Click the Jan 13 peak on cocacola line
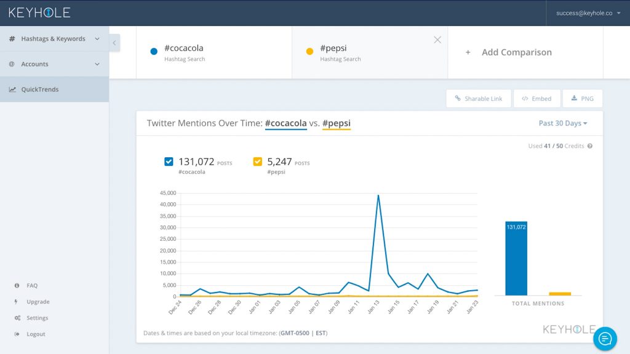Screen dimensions: 630x354 point(378,195)
